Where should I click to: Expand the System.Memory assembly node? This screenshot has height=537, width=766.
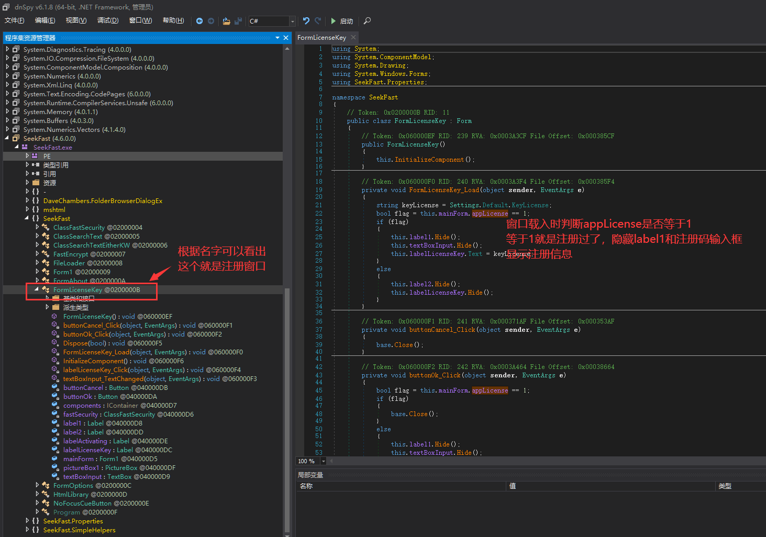pos(7,111)
